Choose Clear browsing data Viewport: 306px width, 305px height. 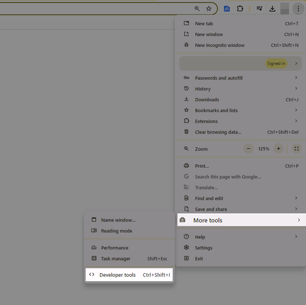(241, 132)
